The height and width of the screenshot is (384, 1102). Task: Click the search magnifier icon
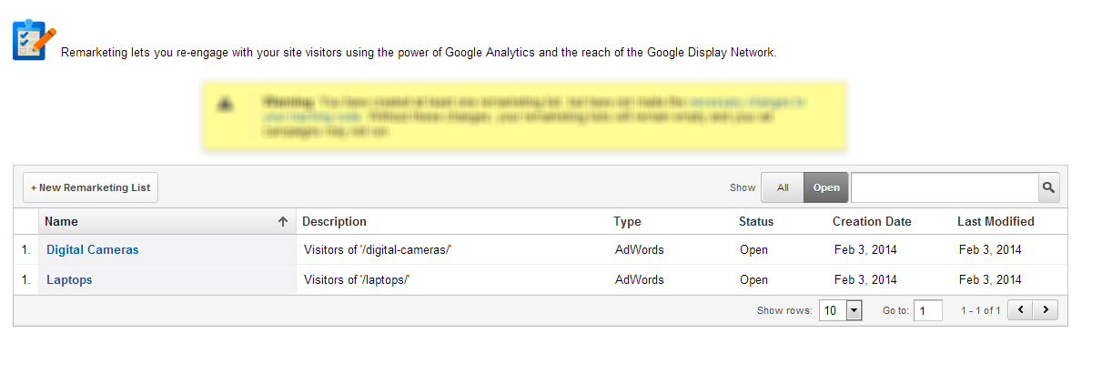pos(1048,187)
